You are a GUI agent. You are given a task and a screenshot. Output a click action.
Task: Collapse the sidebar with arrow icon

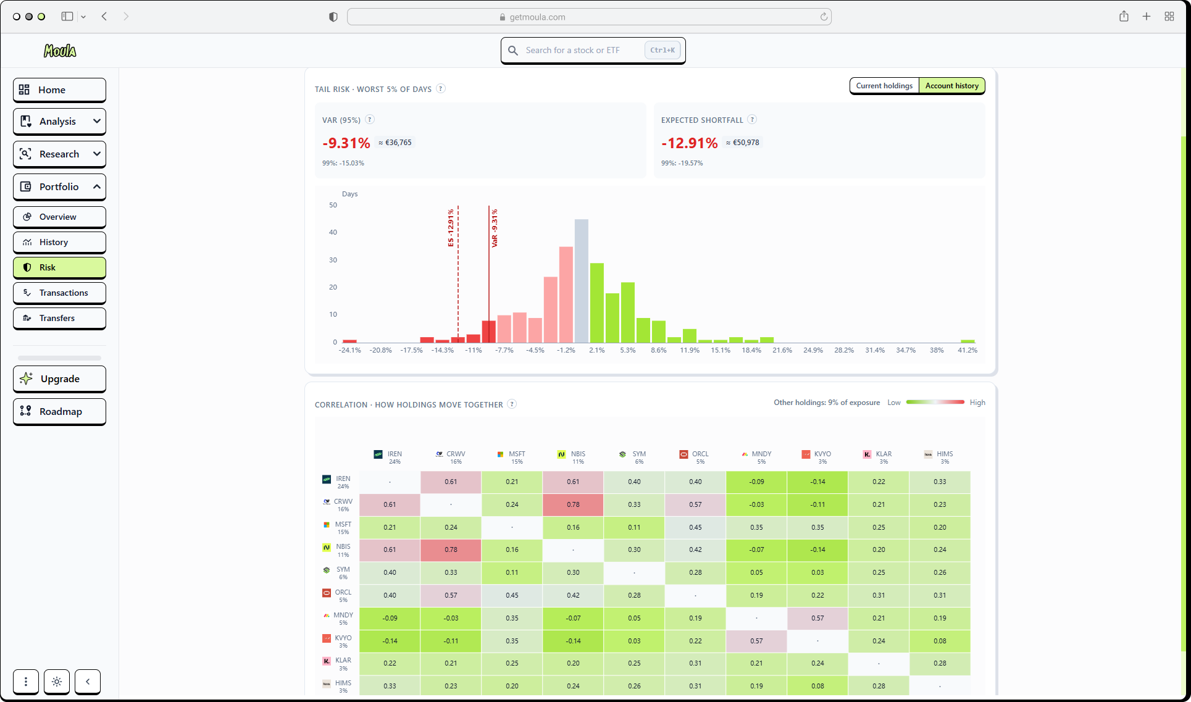pyautogui.click(x=88, y=682)
